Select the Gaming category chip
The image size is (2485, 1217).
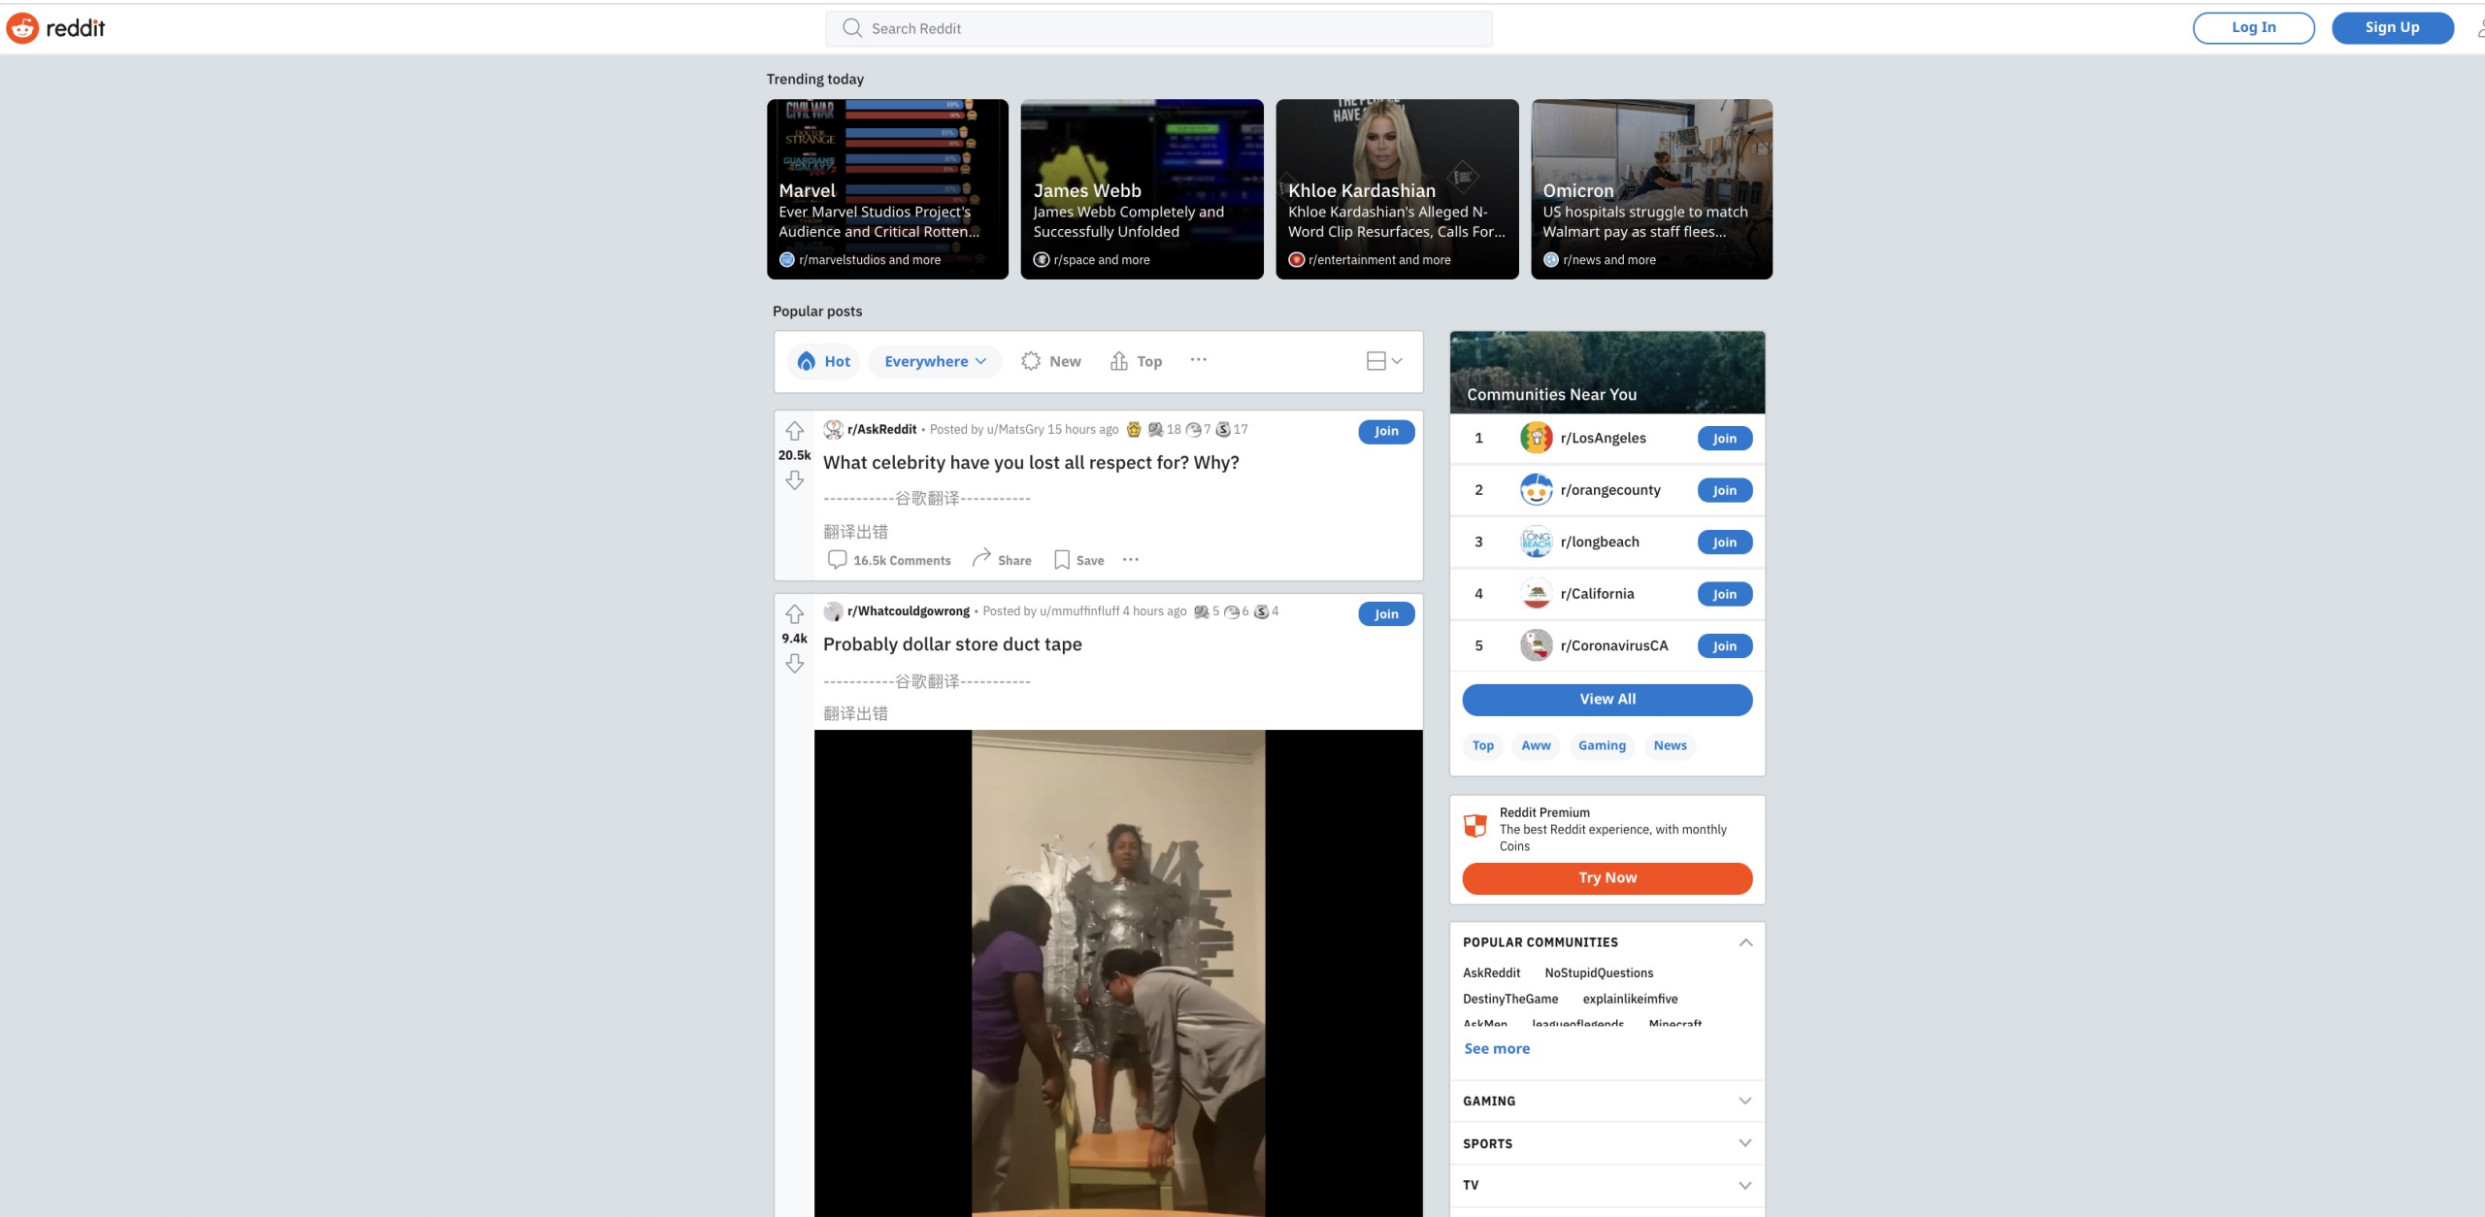point(1602,745)
